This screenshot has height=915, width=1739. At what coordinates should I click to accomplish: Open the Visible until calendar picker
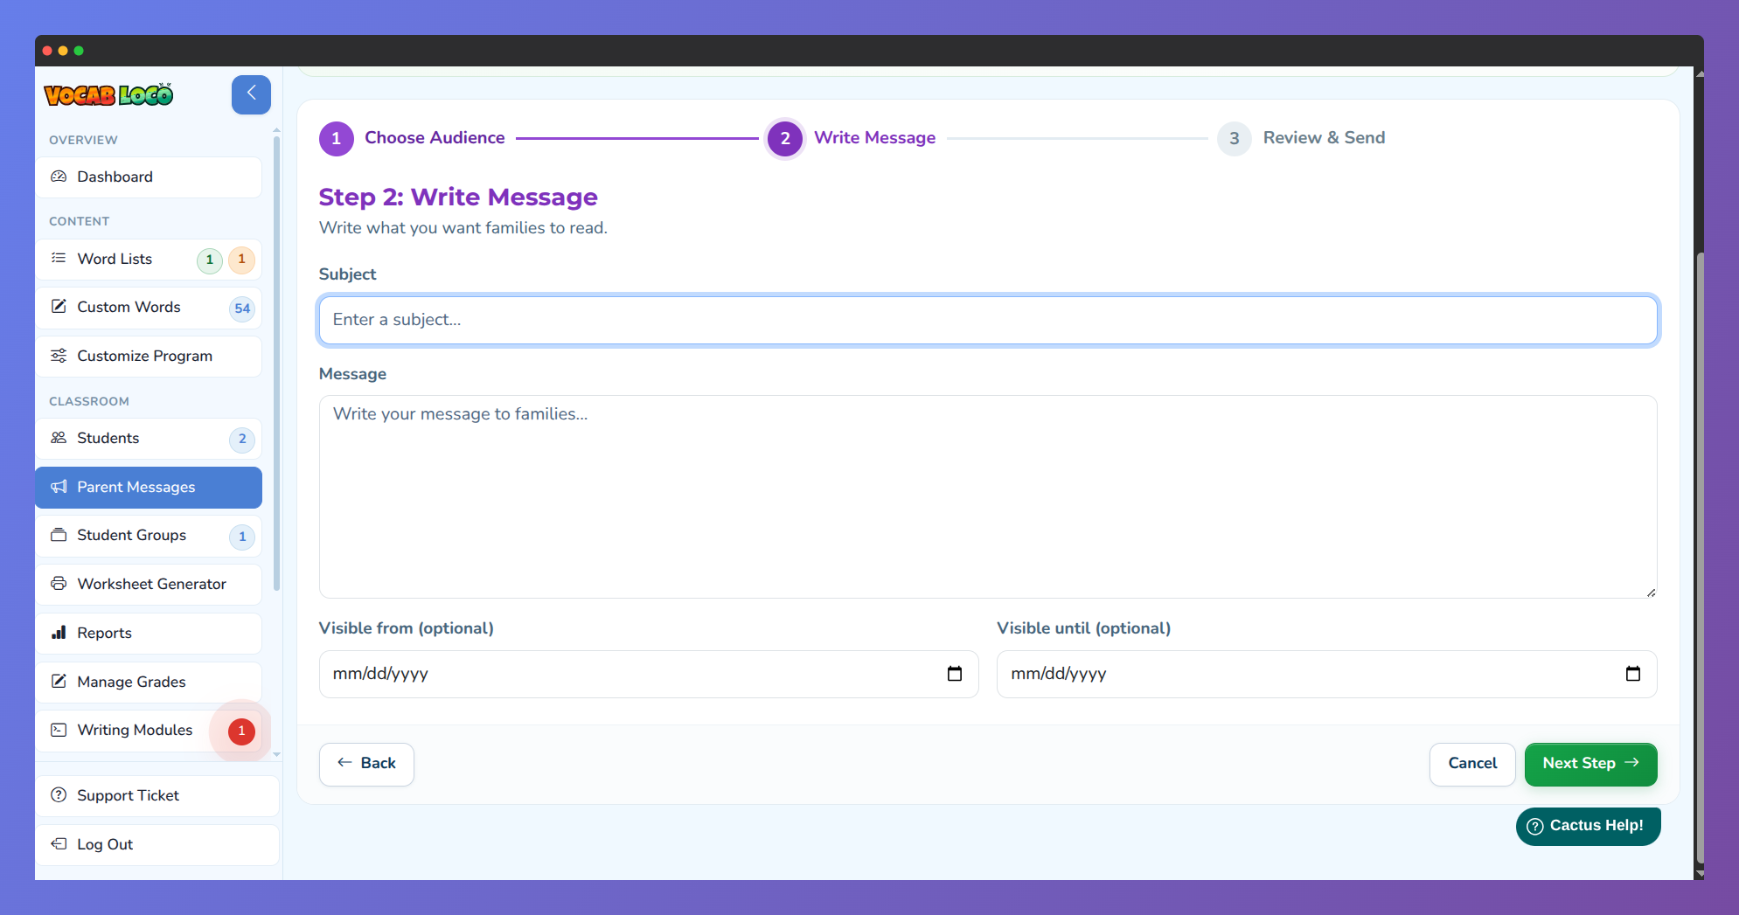click(x=1633, y=674)
